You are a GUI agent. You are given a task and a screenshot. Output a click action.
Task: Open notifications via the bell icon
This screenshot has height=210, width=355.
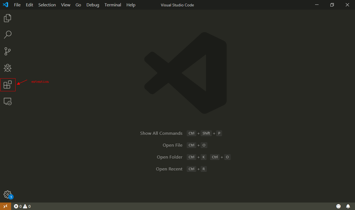point(348,206)
